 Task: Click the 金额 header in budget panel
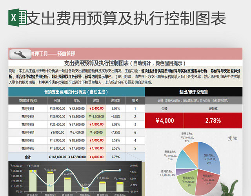164,109
